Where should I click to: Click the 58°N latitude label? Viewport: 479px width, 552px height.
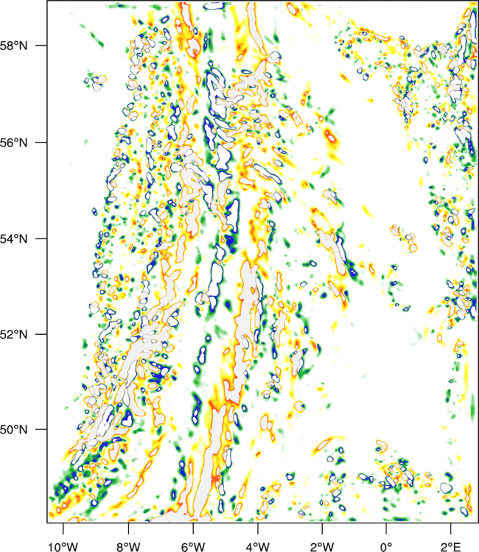pyautogui.click(x=14, y=46)
